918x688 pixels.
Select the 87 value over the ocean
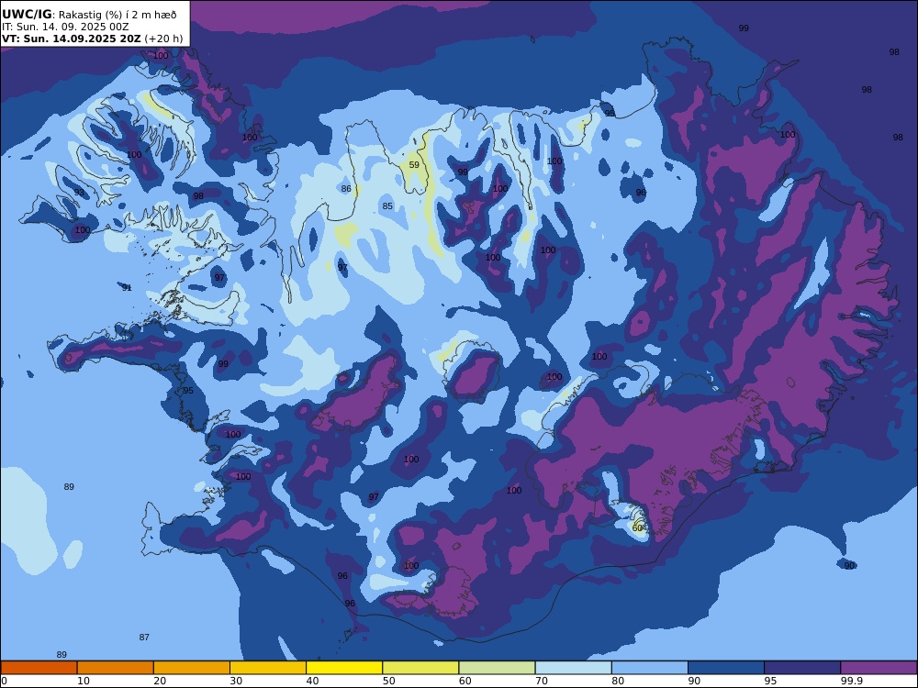pyautogui.click(x=144, y=638)
